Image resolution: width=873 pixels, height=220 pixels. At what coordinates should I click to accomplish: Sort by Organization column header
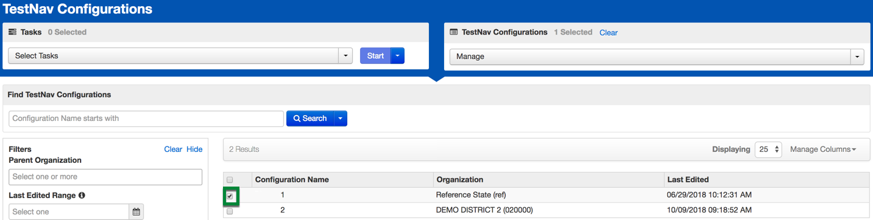[x=460, y=180]
